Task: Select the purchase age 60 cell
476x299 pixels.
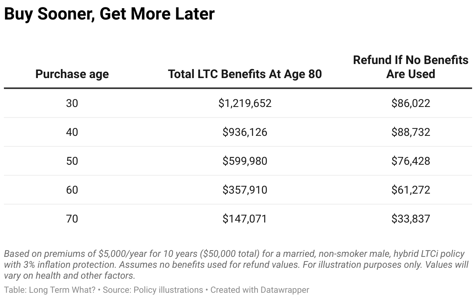Action: coord(72,190)
